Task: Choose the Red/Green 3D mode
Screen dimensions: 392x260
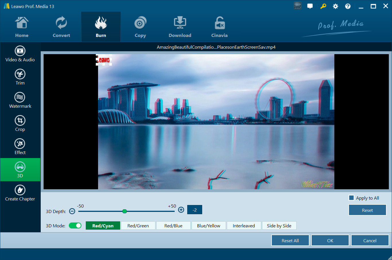Action: pyautogui.click(x=138, y=226)
